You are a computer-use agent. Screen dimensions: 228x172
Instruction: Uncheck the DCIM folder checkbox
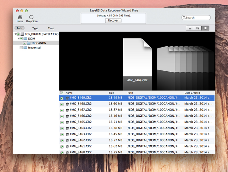tap(21, 39)
